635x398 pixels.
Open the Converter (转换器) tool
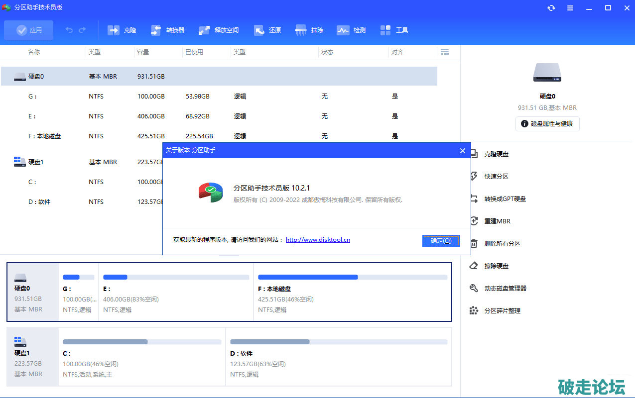[156, 30]
